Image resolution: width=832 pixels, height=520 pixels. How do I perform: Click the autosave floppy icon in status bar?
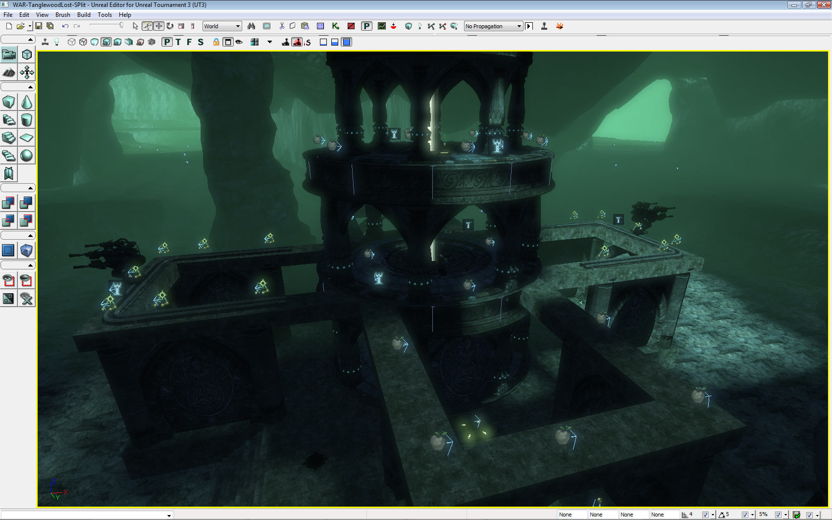[x=796, y=515]
